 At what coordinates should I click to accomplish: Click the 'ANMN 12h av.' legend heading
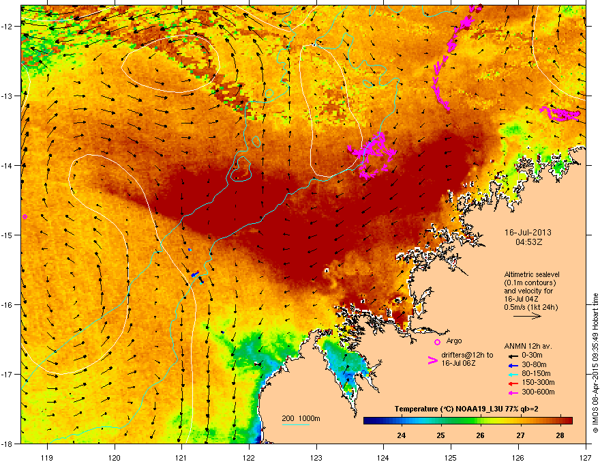(528, 346)
